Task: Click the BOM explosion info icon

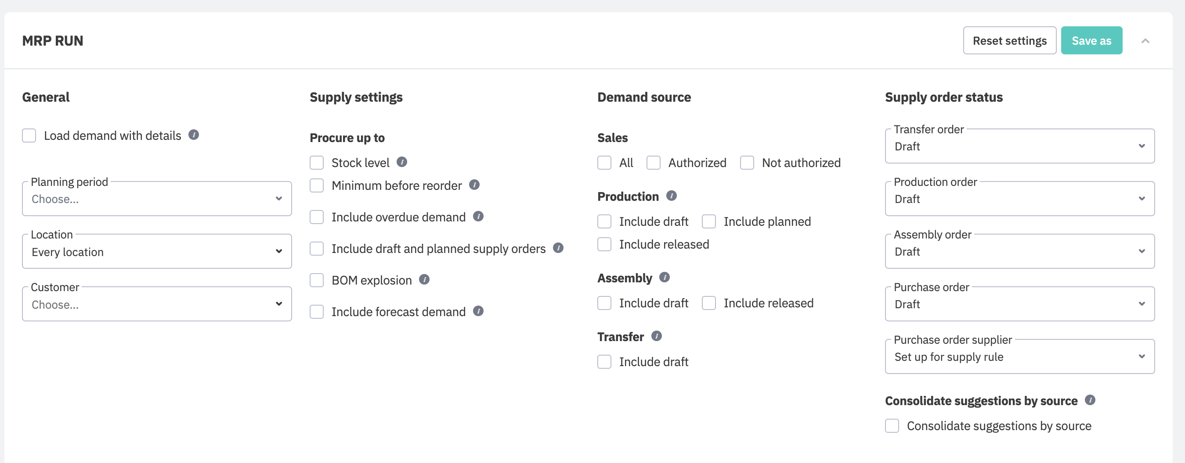Action: 424,280
